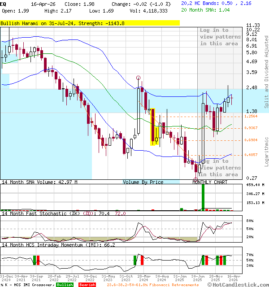Click the red circle marker at the 2025 low
Image resolution: width=269 pixels, height=287 pixels.
195,179
